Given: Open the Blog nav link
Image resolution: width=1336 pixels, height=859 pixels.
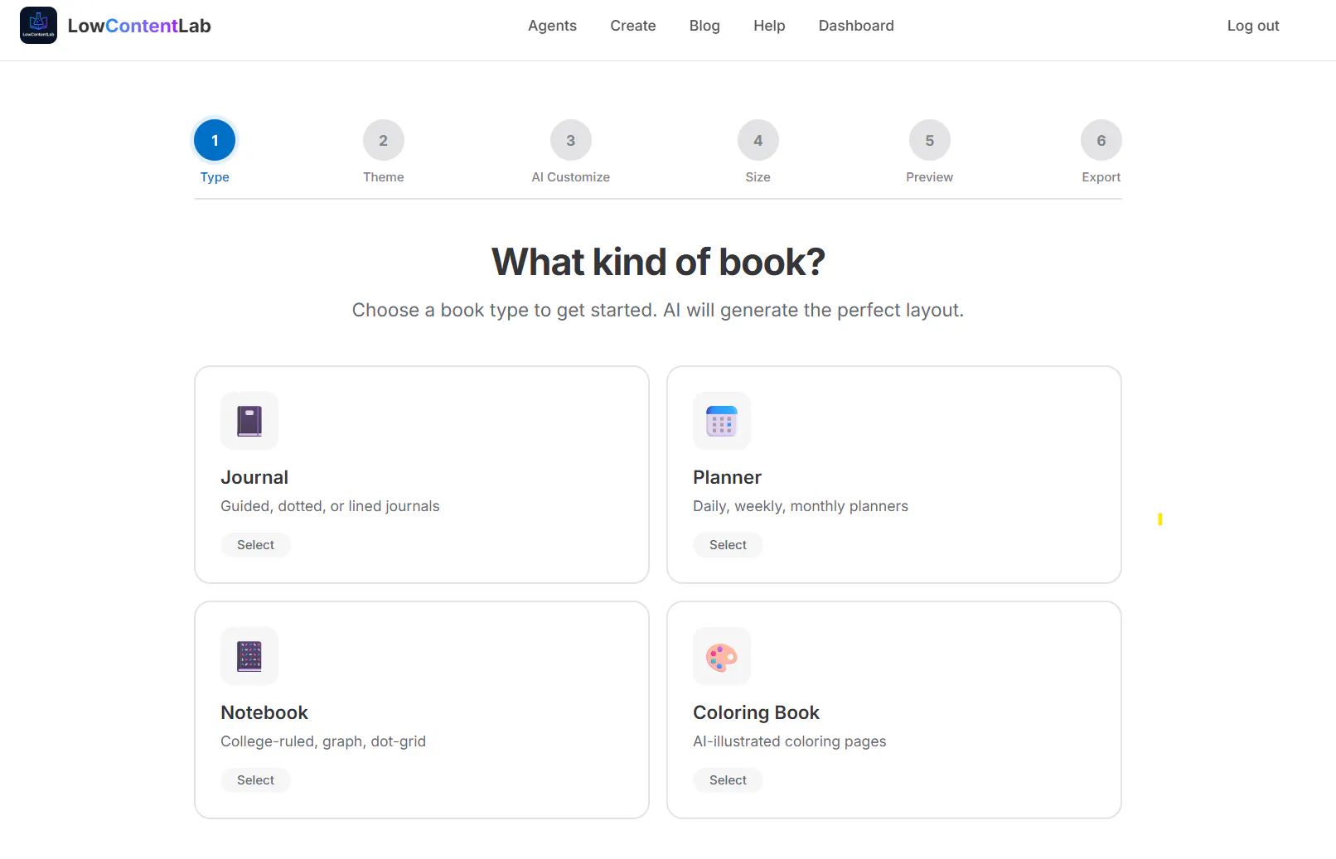Looking at the screenshot, I should (704, 26).
